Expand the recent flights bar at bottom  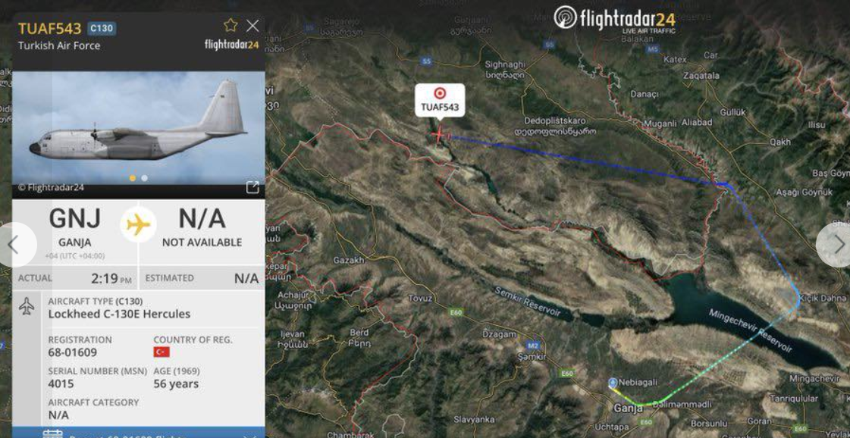pos(139,433)
